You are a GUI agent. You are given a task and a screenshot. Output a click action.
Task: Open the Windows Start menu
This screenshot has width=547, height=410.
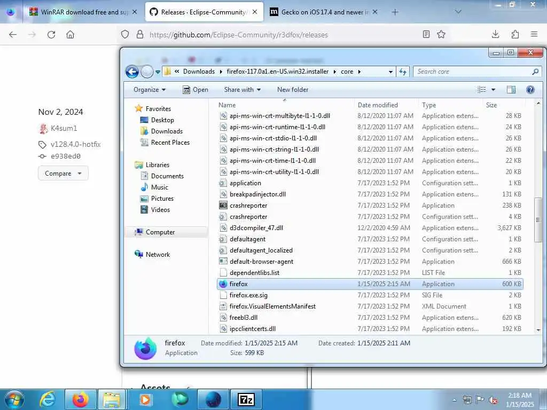(14, 399)
